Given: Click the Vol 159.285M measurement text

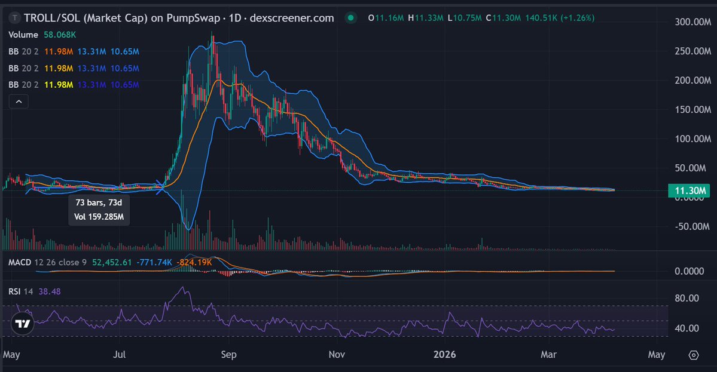Looking at the screenshot, I should pos(99,217).
